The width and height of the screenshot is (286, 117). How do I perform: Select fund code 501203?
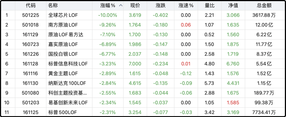tap(30, 103)
